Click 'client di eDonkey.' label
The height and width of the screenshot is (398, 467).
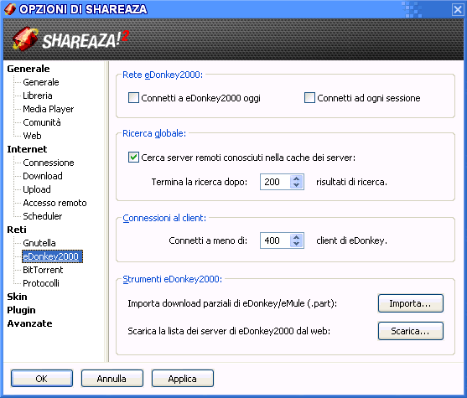tap(351, 240)
